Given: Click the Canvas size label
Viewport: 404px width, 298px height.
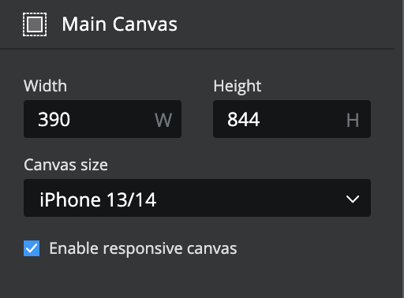Looking at the screenshot, I should coord(65,165).
